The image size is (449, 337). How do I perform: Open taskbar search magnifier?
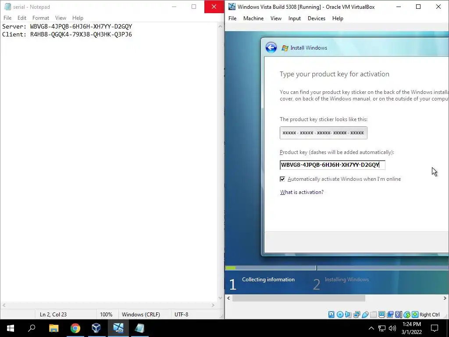click(x=32, y=328)
